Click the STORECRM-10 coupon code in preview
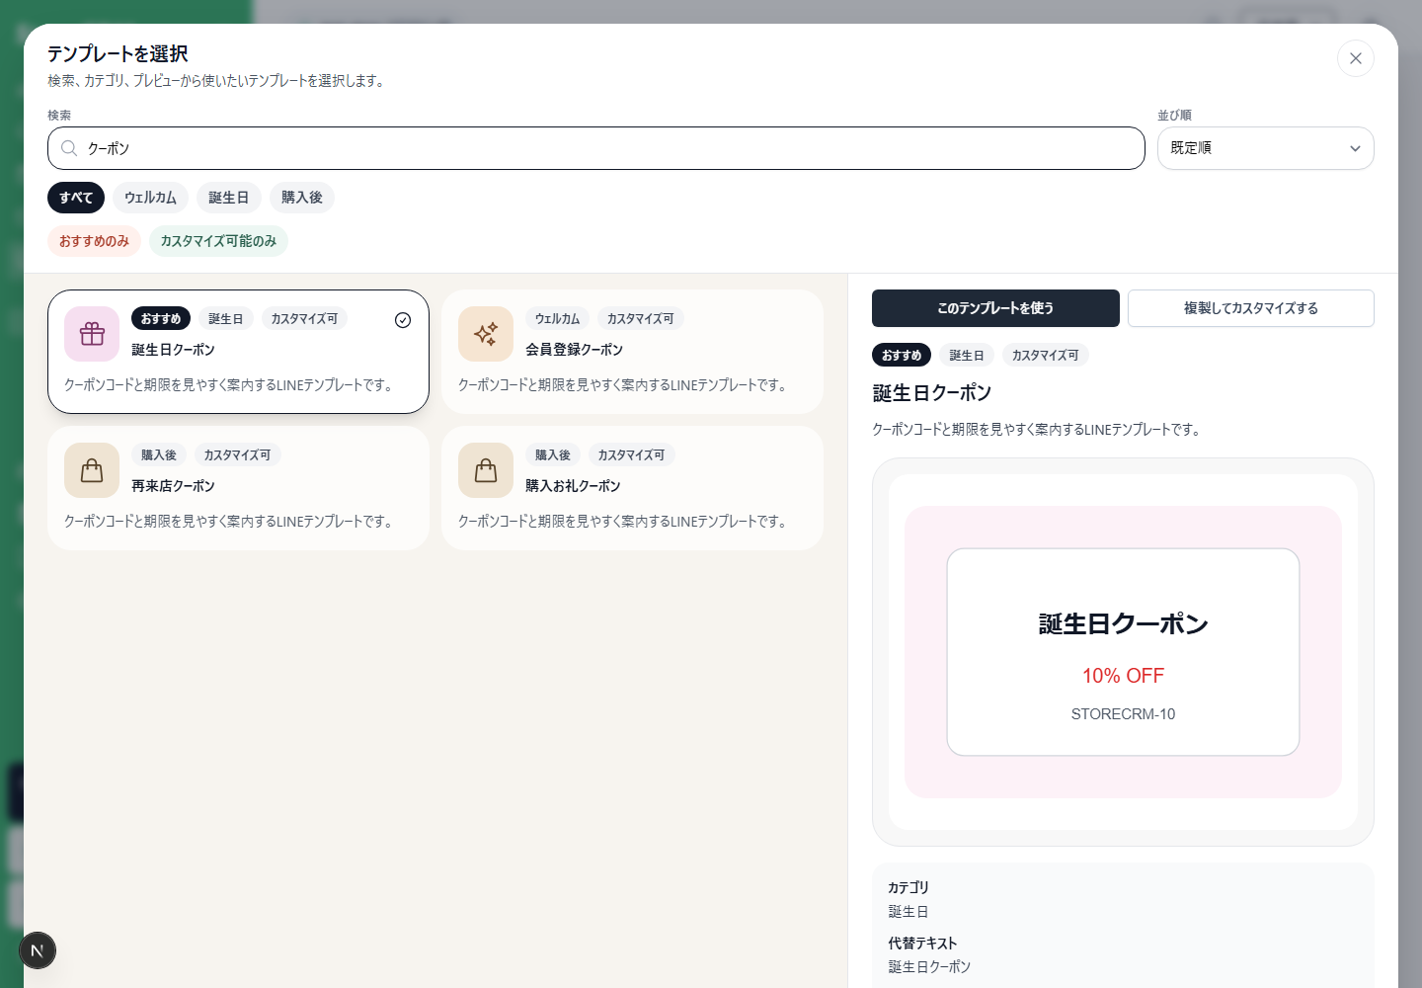1422x988 pixels. [x=1123, y=714]
